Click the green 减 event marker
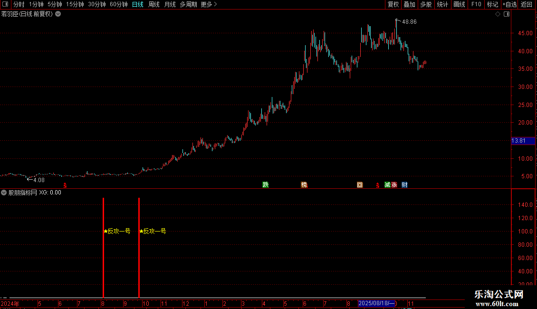The image size is (537, 309). click(x=387, y=184)
